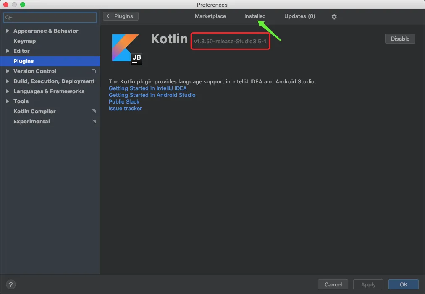425x294 pixels.
Task: Click the Kotlin plugin title text
Action: [169, 39]
